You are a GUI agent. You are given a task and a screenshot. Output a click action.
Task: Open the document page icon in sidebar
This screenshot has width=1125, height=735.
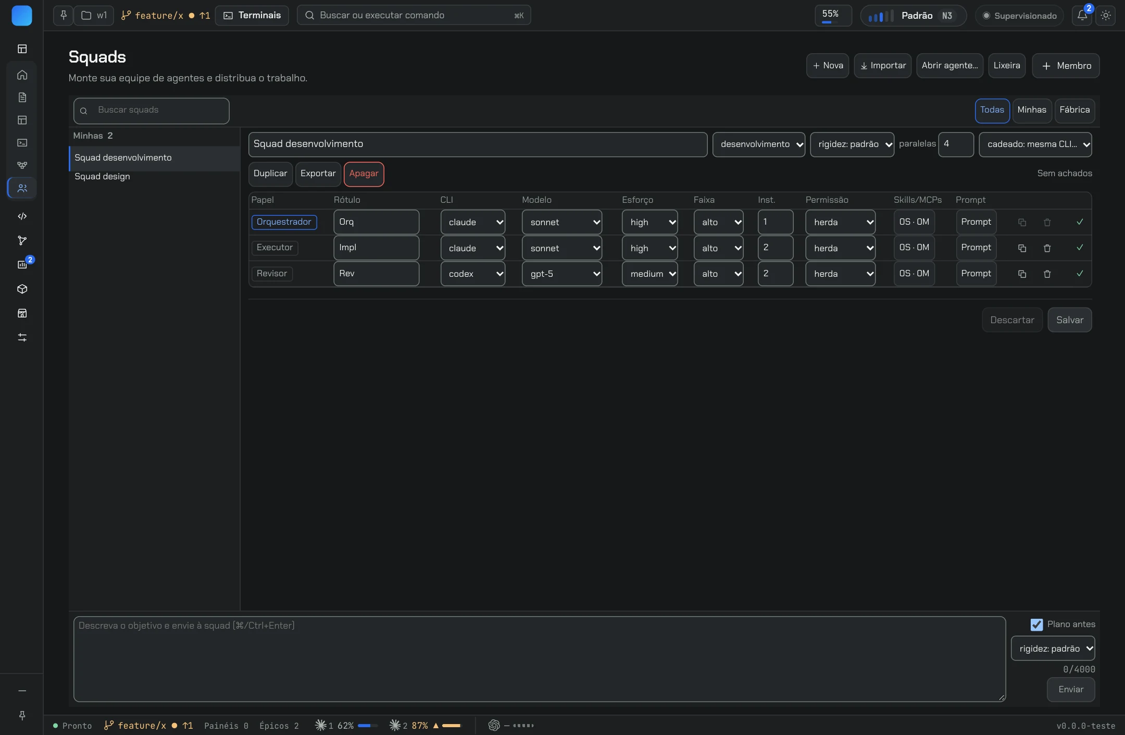point(22,97)
